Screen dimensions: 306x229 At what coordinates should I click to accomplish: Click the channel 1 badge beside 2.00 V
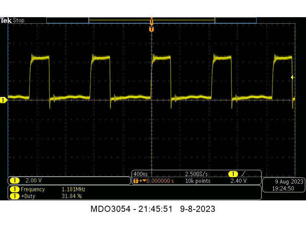click(15, 181)
